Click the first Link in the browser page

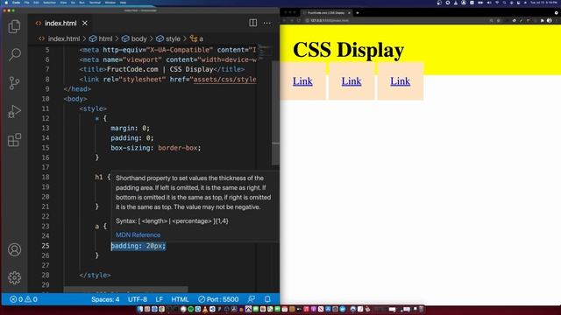[x=302, y=81]
